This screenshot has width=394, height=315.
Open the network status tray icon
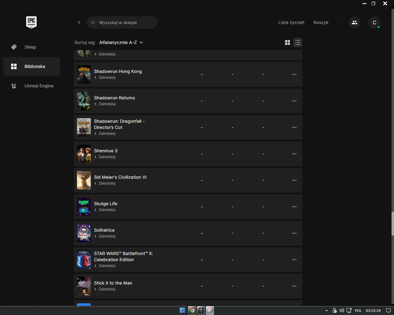[349, 311]
